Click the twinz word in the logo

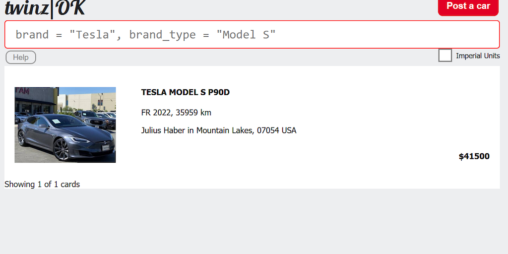point(27,9)
